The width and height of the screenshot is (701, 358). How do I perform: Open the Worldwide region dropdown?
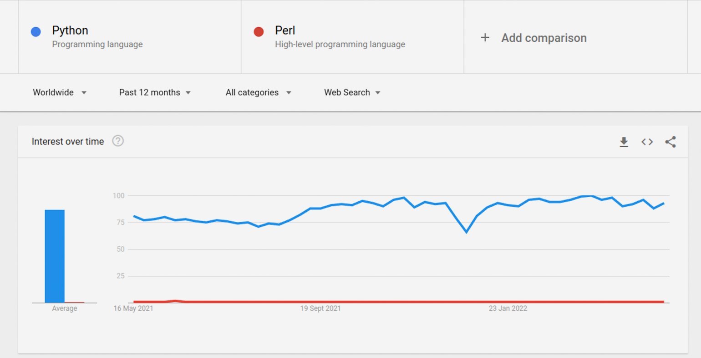pyautogui.click(x=60, y=92)
